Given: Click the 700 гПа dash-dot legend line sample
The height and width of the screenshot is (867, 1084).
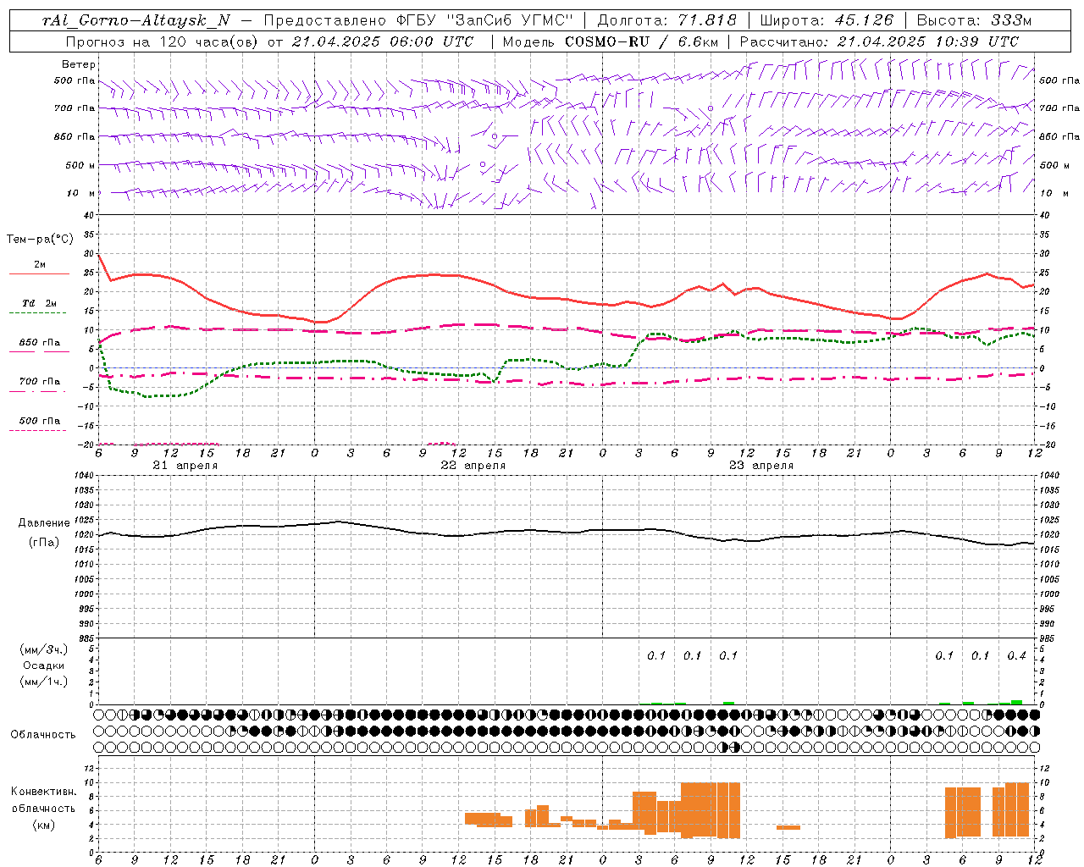Looking at the screenshot, I should [x=40, y=391].
